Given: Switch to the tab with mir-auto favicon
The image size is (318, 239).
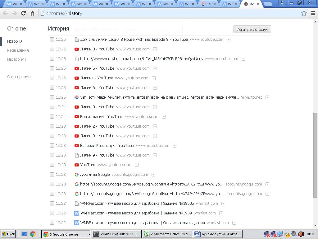Looking at the screenshot, I should click(x=208, y=4).
